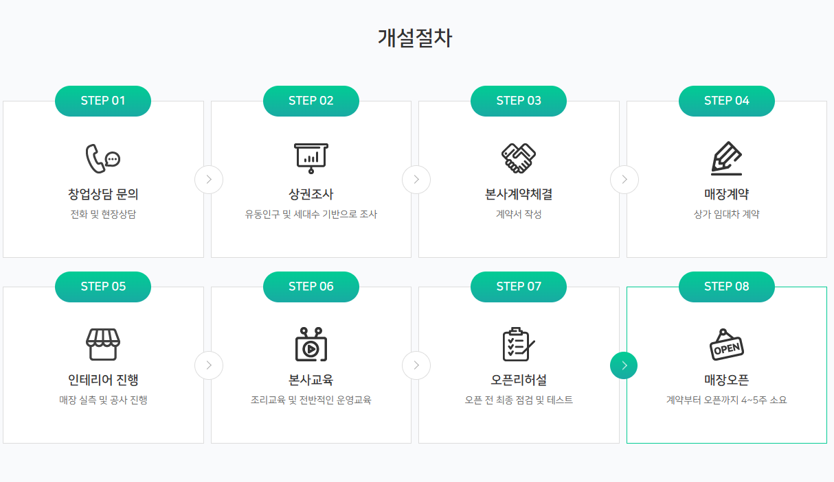834x482 pixels.
Task: Click the arrow chevron between STEP 06 and STEP 07
Action: click(x=416, y=365)
